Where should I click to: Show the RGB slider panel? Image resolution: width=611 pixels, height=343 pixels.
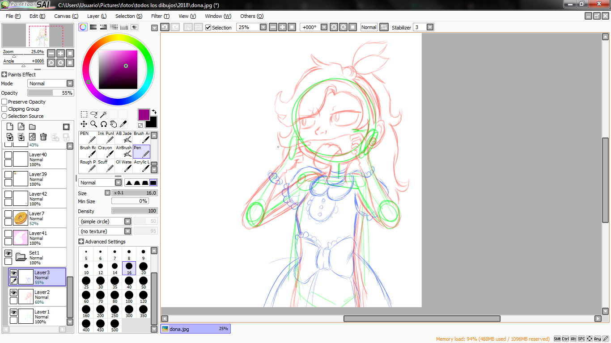click(93, 27)
